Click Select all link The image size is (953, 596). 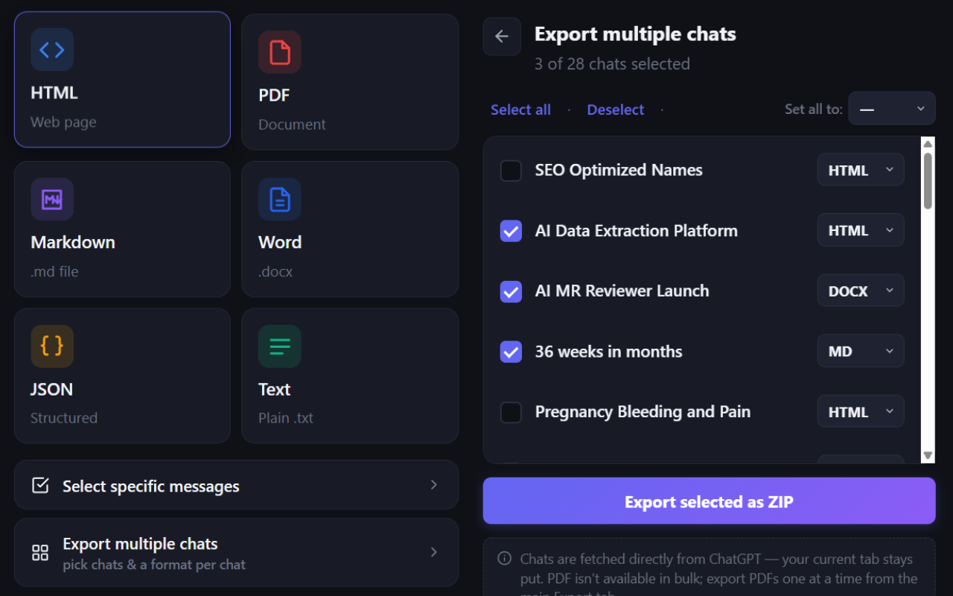tap(520, 110)
